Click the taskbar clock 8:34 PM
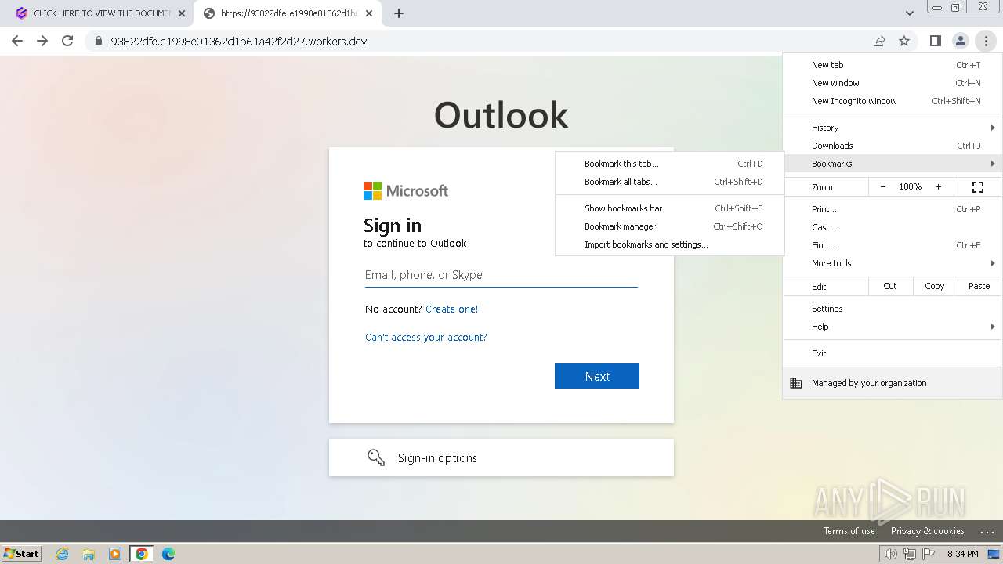The width and height of the screenshot is (1003, 564). pyautogui.click(x=962, y=554)
